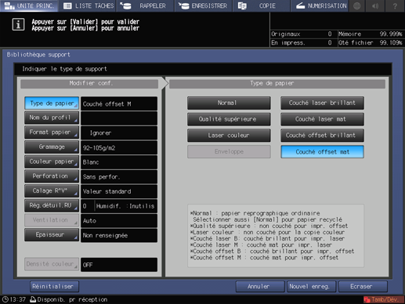
Task: Switch to the COPIE tab
Action: click(x=260, y=5)
